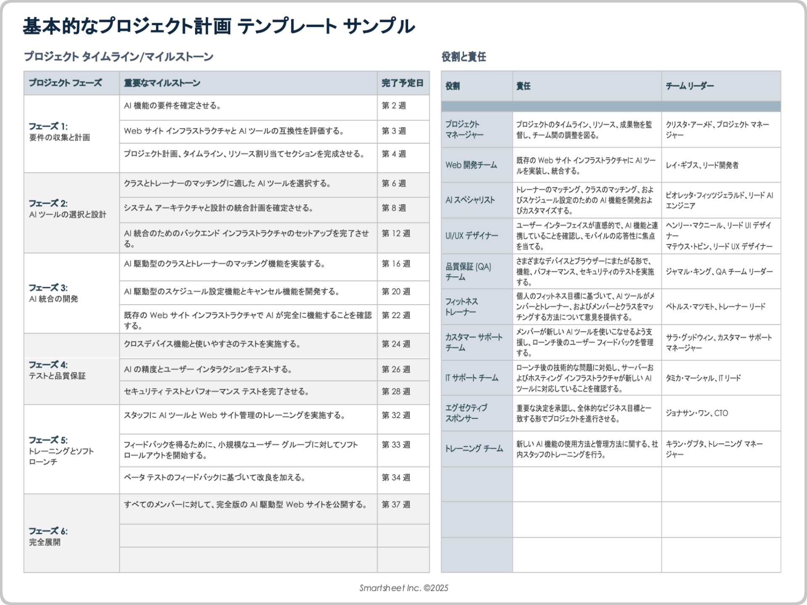
Task: Click milestone システム アーキテクチャと設計の統合計画
Action: [x=248, y=210]
